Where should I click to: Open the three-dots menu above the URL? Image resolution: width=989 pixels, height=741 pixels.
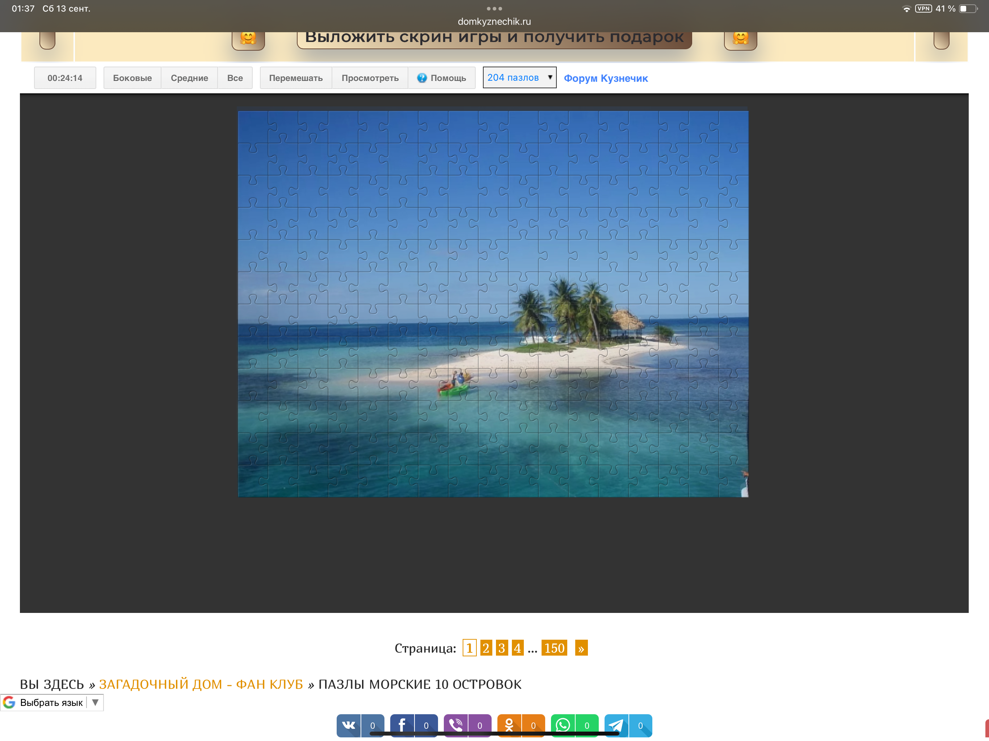click(x=494, y=8)
